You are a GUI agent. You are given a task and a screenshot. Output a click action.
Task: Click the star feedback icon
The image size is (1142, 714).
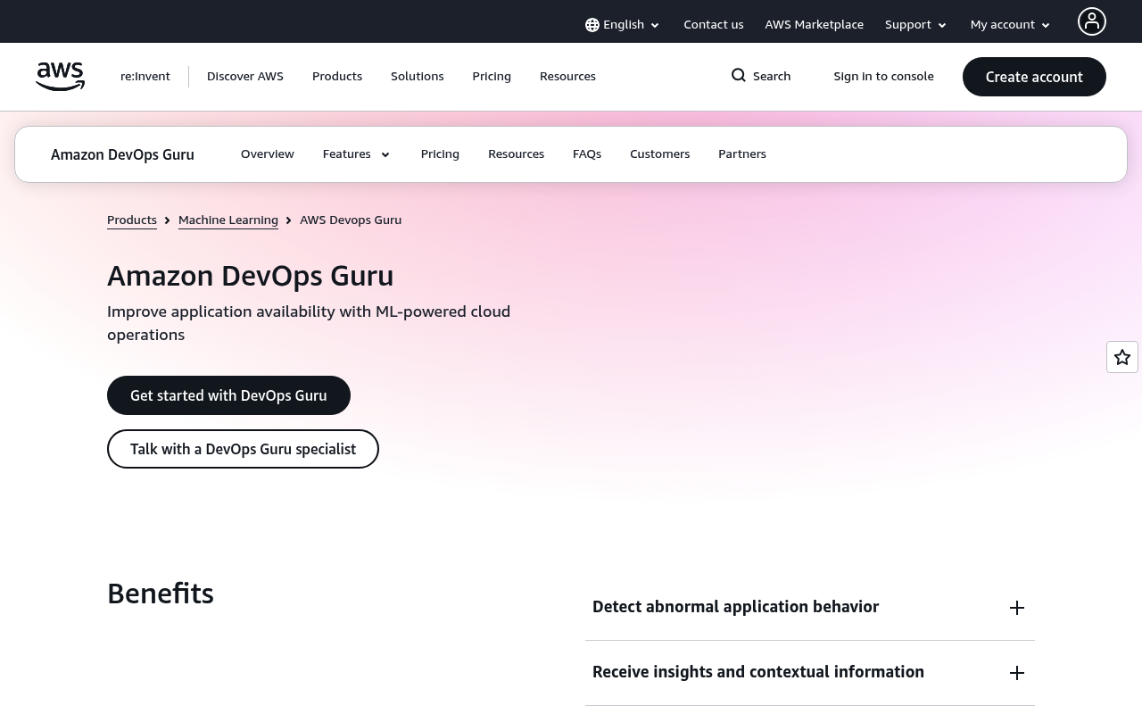[x=1122, y=357]
